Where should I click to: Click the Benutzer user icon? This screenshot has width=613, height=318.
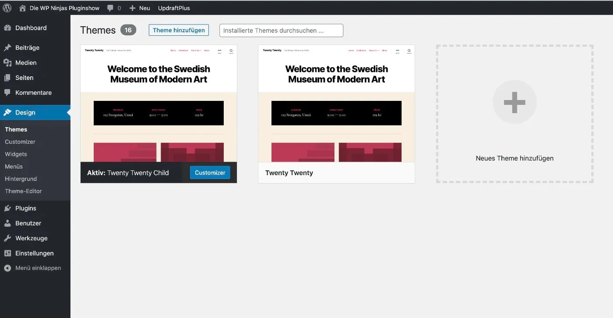pos(7,223)
